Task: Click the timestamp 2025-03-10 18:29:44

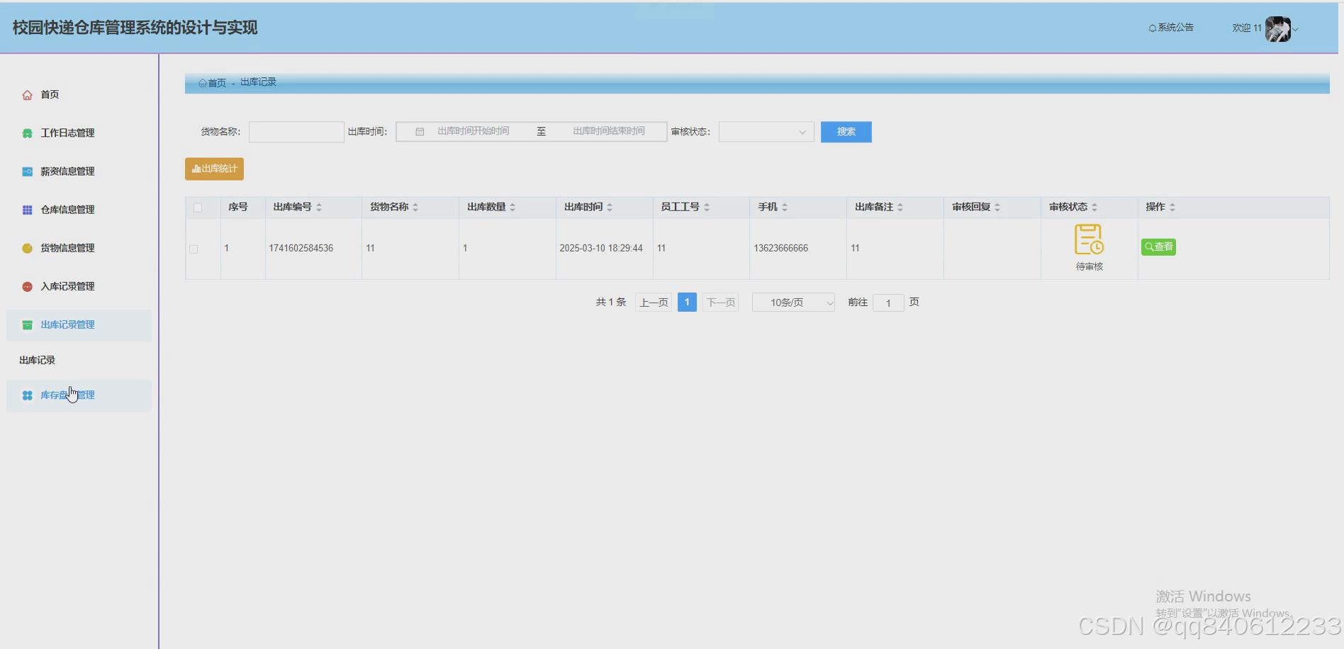Action: coord(601,249)
